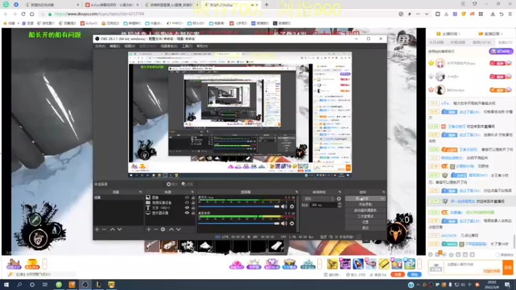Open 帮助(H) menu in OBS
Screen dimensions: 516x290
click(x=202, y=46)
